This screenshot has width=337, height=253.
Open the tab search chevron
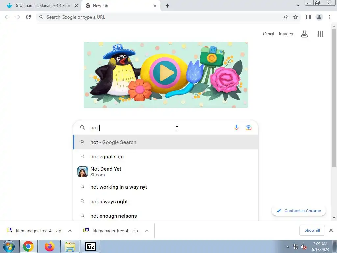[298, 6]
